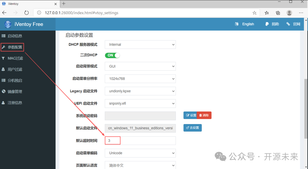Open the 捐助 donate link

pos(275,24)
